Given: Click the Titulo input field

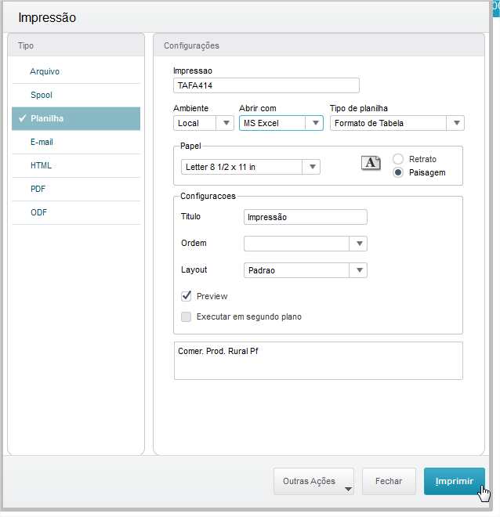Looking at the screenshot, I should (306, 217).
